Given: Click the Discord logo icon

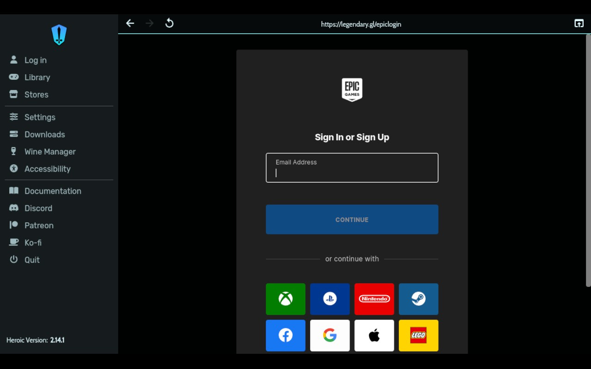Looking at the screenshot, I should 14,208.
